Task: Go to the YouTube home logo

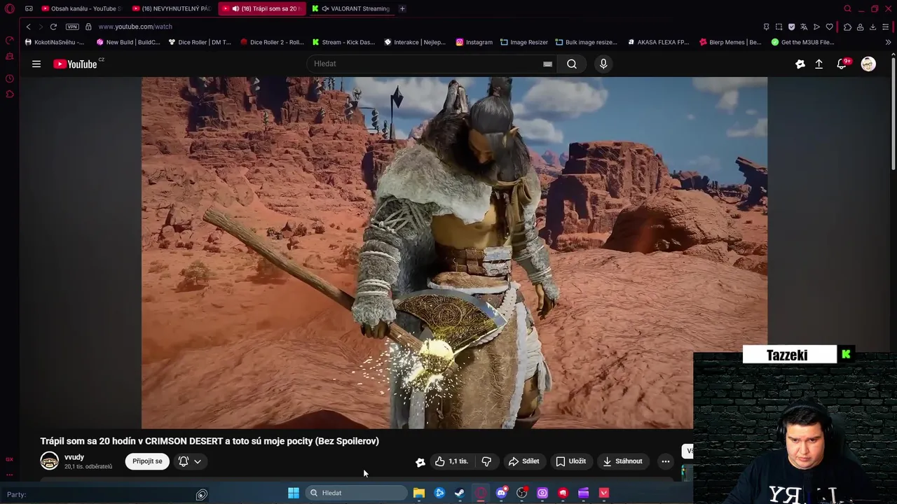Action: coord(75,64)
